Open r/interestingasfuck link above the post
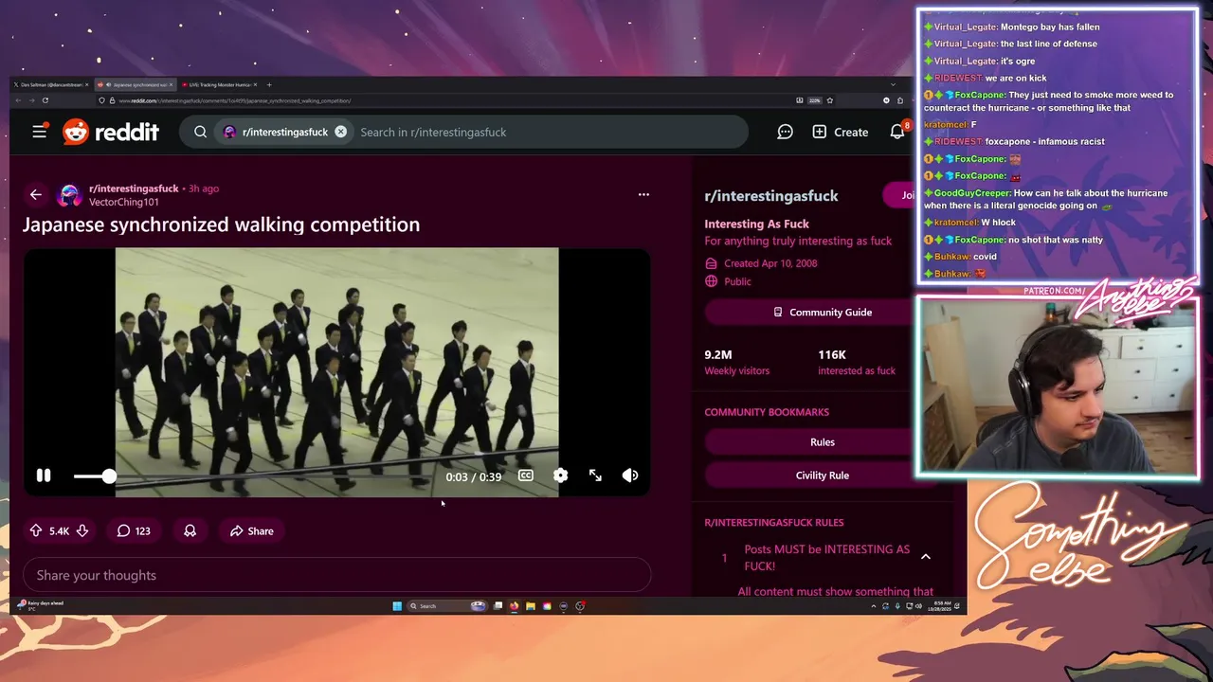 click(x=134, y=188)
